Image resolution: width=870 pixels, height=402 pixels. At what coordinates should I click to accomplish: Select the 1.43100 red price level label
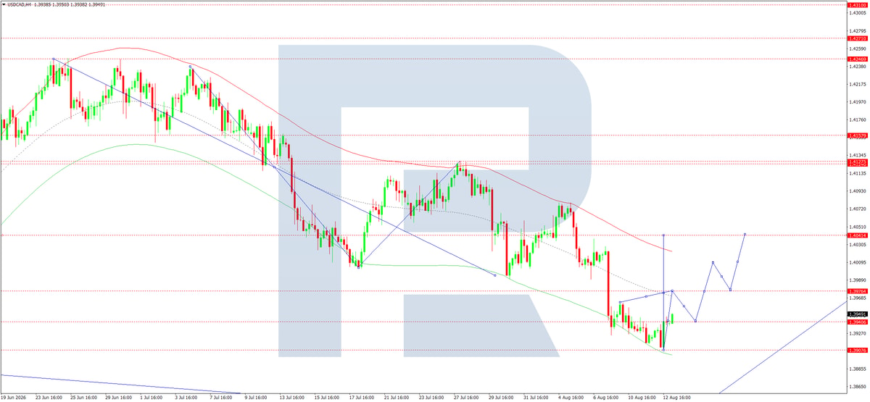pyautogui.click(x=858, y=5)
